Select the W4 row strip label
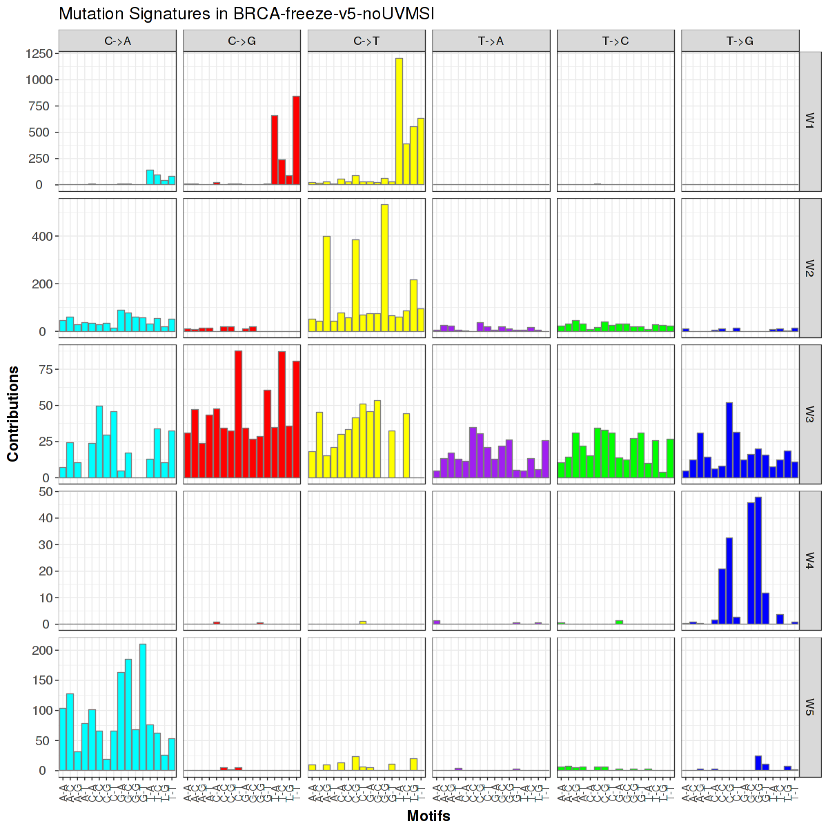 (809, 560)
